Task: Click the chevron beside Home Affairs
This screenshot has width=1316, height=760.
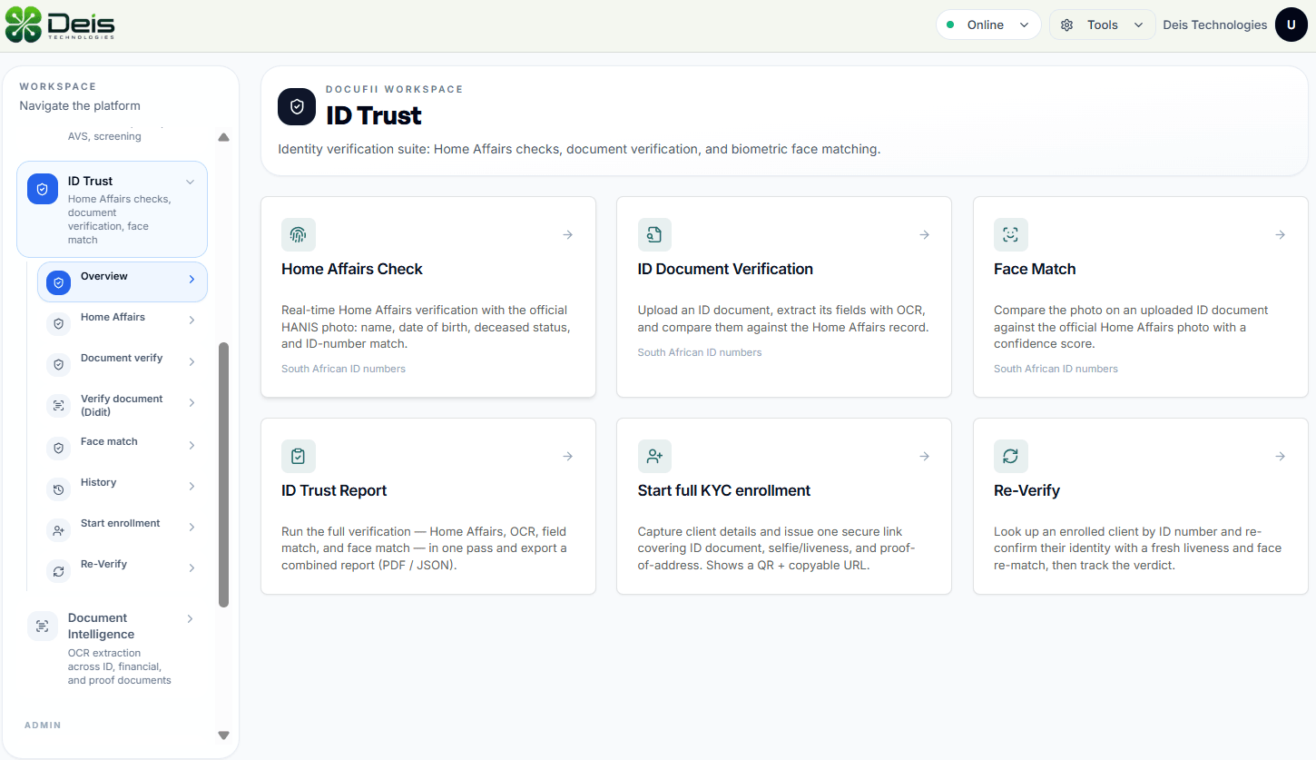Action: [x=192, y=321]
